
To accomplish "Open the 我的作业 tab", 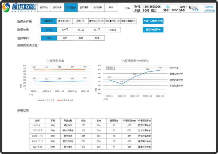I will coord(44,7).
